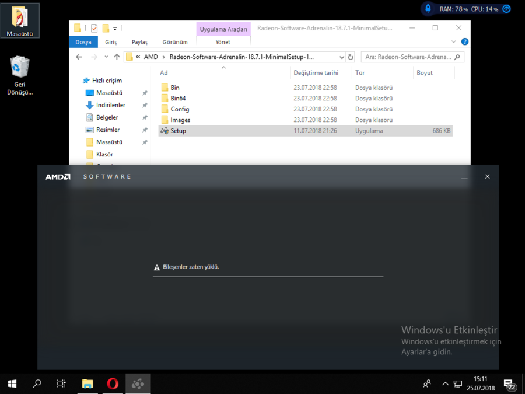Open pinned Masaüstü with the monitor icon

pos(105,93)
